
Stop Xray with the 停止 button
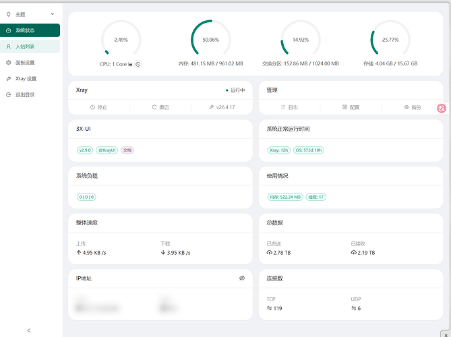[98, 107]
